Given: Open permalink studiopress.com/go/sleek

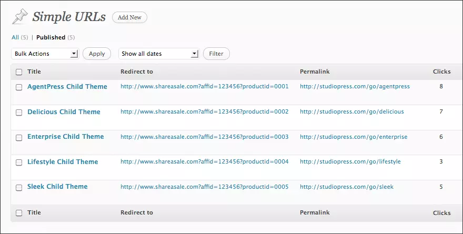Looking at the screenshot, I should click(347, 187).
